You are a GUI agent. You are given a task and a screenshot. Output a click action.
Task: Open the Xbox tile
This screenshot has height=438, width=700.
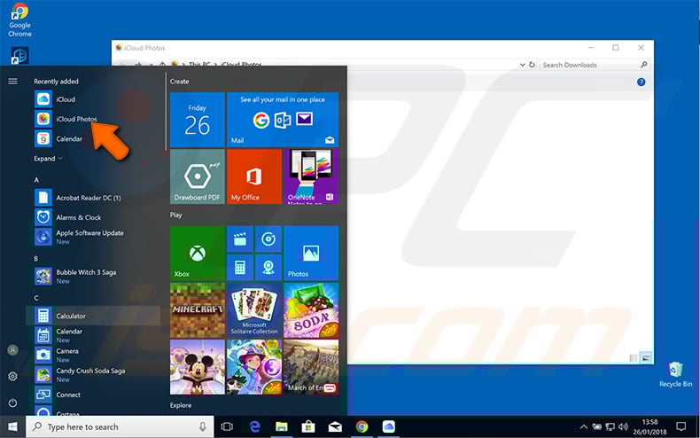[x=198, y=253]
